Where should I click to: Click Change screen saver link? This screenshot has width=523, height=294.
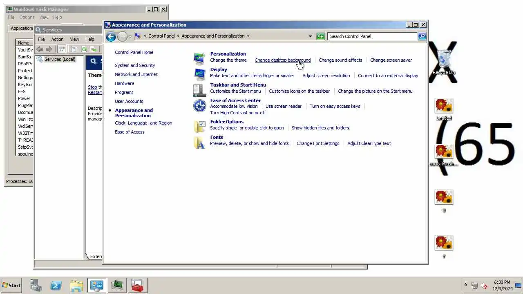pos(391,60)
